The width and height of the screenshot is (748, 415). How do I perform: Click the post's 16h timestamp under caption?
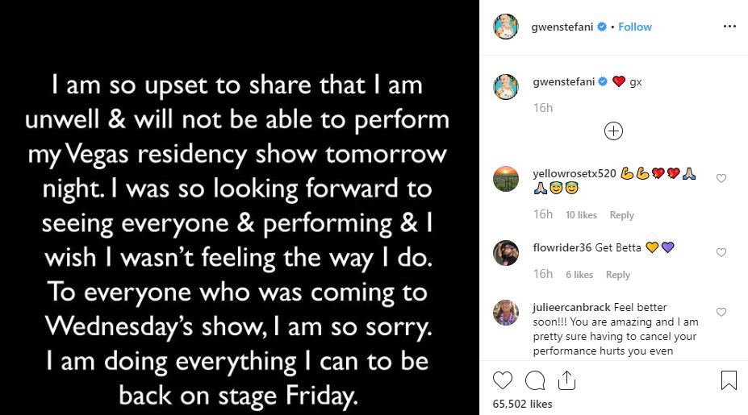pyautogui.click(x=542, y=107)
